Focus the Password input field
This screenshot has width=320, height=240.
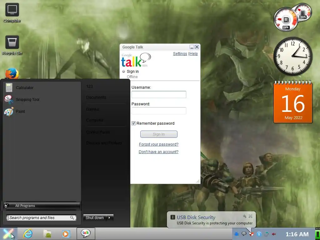tap(159, 111)
